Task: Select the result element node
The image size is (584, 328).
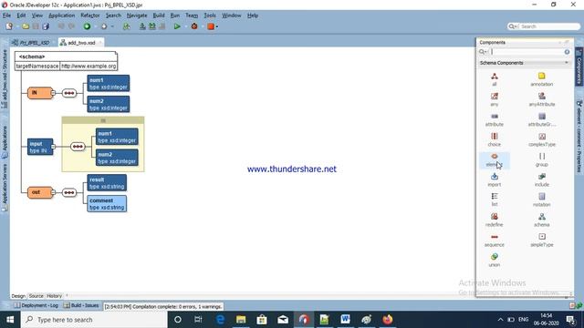Action: point(107,183)
